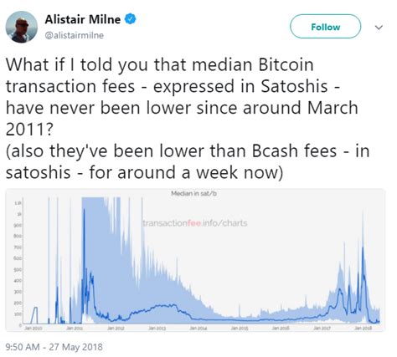Open the embedded fee chart image

[x=195, y=260]
